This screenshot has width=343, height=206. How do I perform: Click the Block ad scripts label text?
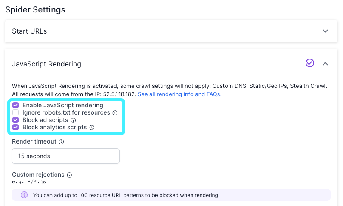(x=45, y=120)
